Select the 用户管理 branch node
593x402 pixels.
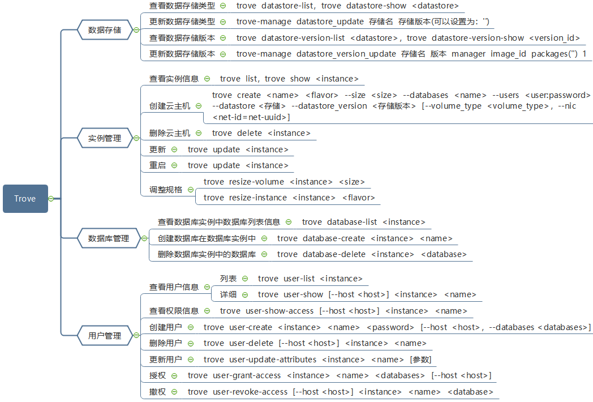click(x=105, y=336)
